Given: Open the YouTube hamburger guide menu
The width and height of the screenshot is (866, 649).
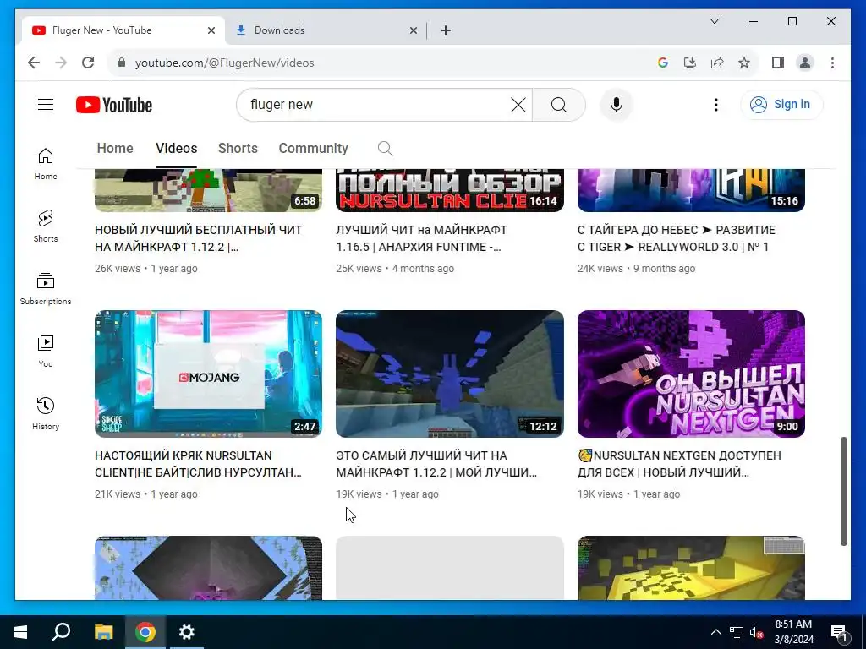Looking at the screenshot, I should click(46, 104).
